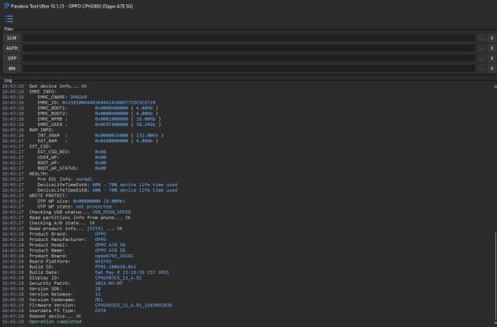Click the EXT_RAM 4.00Gb value
This screenshot has height=327, width=497.
click(x=126, y=141)
